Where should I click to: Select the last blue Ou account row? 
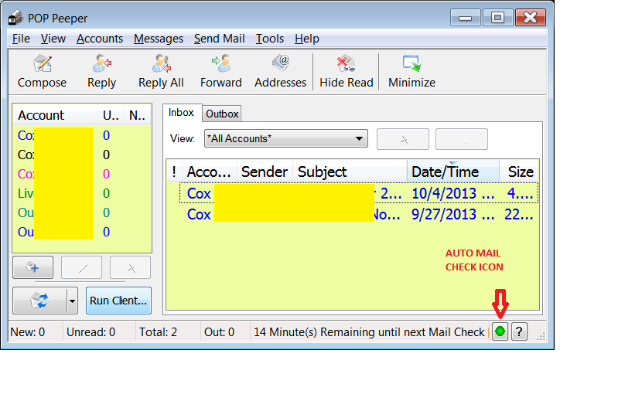(x=82, y=232)
